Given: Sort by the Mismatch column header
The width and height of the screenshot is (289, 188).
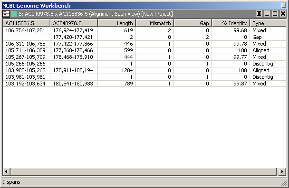Looking at the screenshot, I should click(x=155, y=23).
